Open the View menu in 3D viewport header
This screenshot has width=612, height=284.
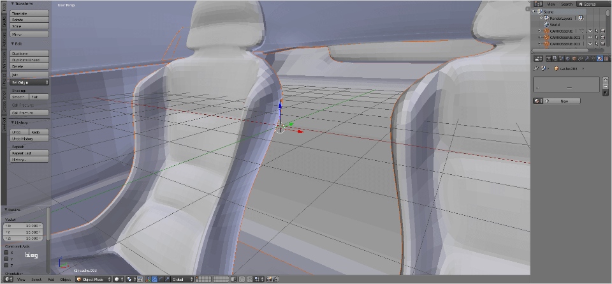tap(21, 280)
